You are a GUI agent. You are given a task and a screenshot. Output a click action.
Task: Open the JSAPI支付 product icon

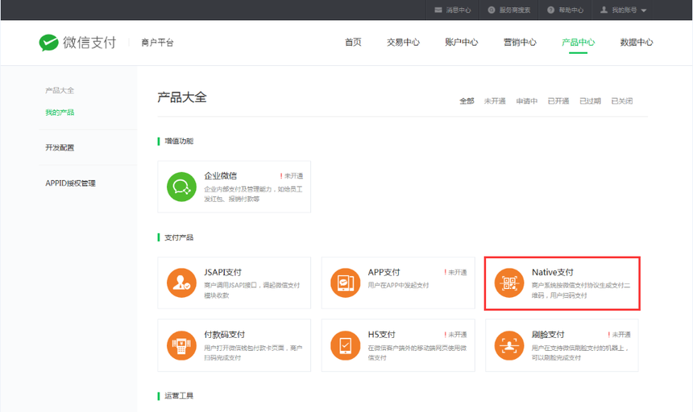[181, 283]
